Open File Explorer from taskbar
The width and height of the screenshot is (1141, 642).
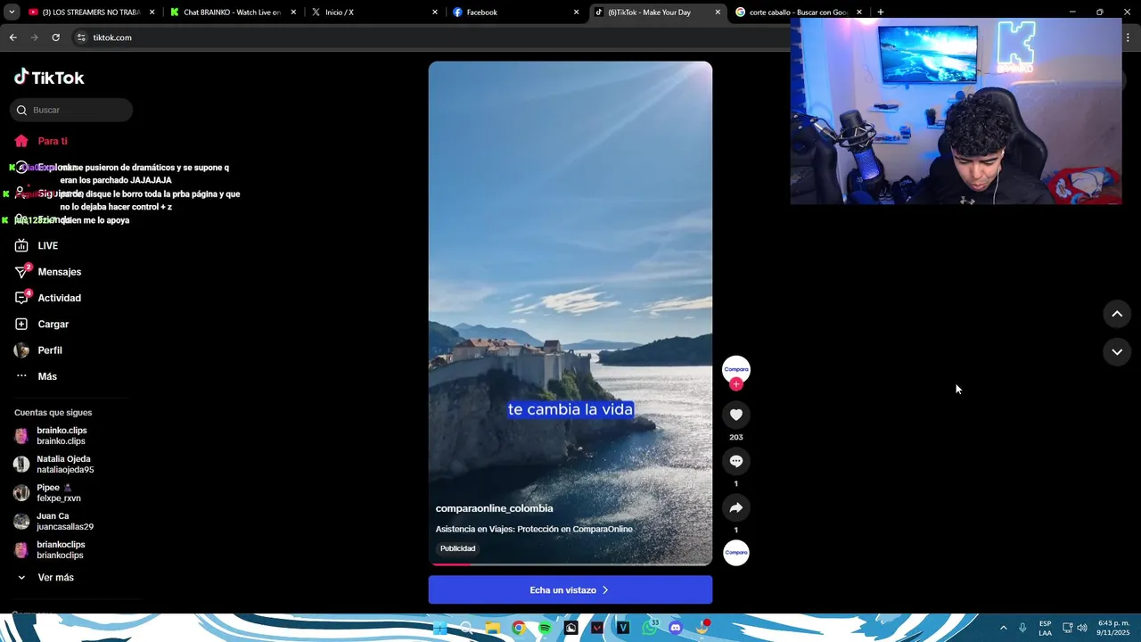click(492, 628)
